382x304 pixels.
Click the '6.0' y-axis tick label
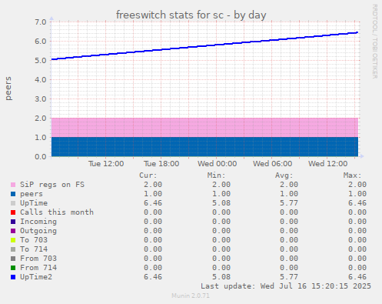[41, 41]
